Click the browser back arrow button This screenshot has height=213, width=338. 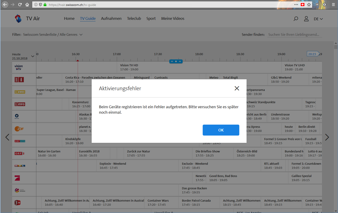click(5, 4)
